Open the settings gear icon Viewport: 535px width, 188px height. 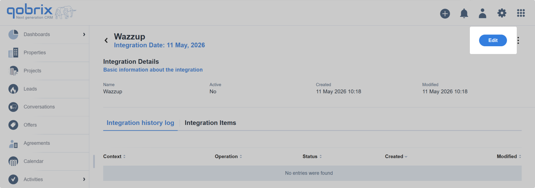click(x=502, y=13)
